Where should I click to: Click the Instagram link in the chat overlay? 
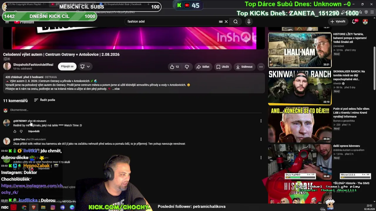pos(32,189)
